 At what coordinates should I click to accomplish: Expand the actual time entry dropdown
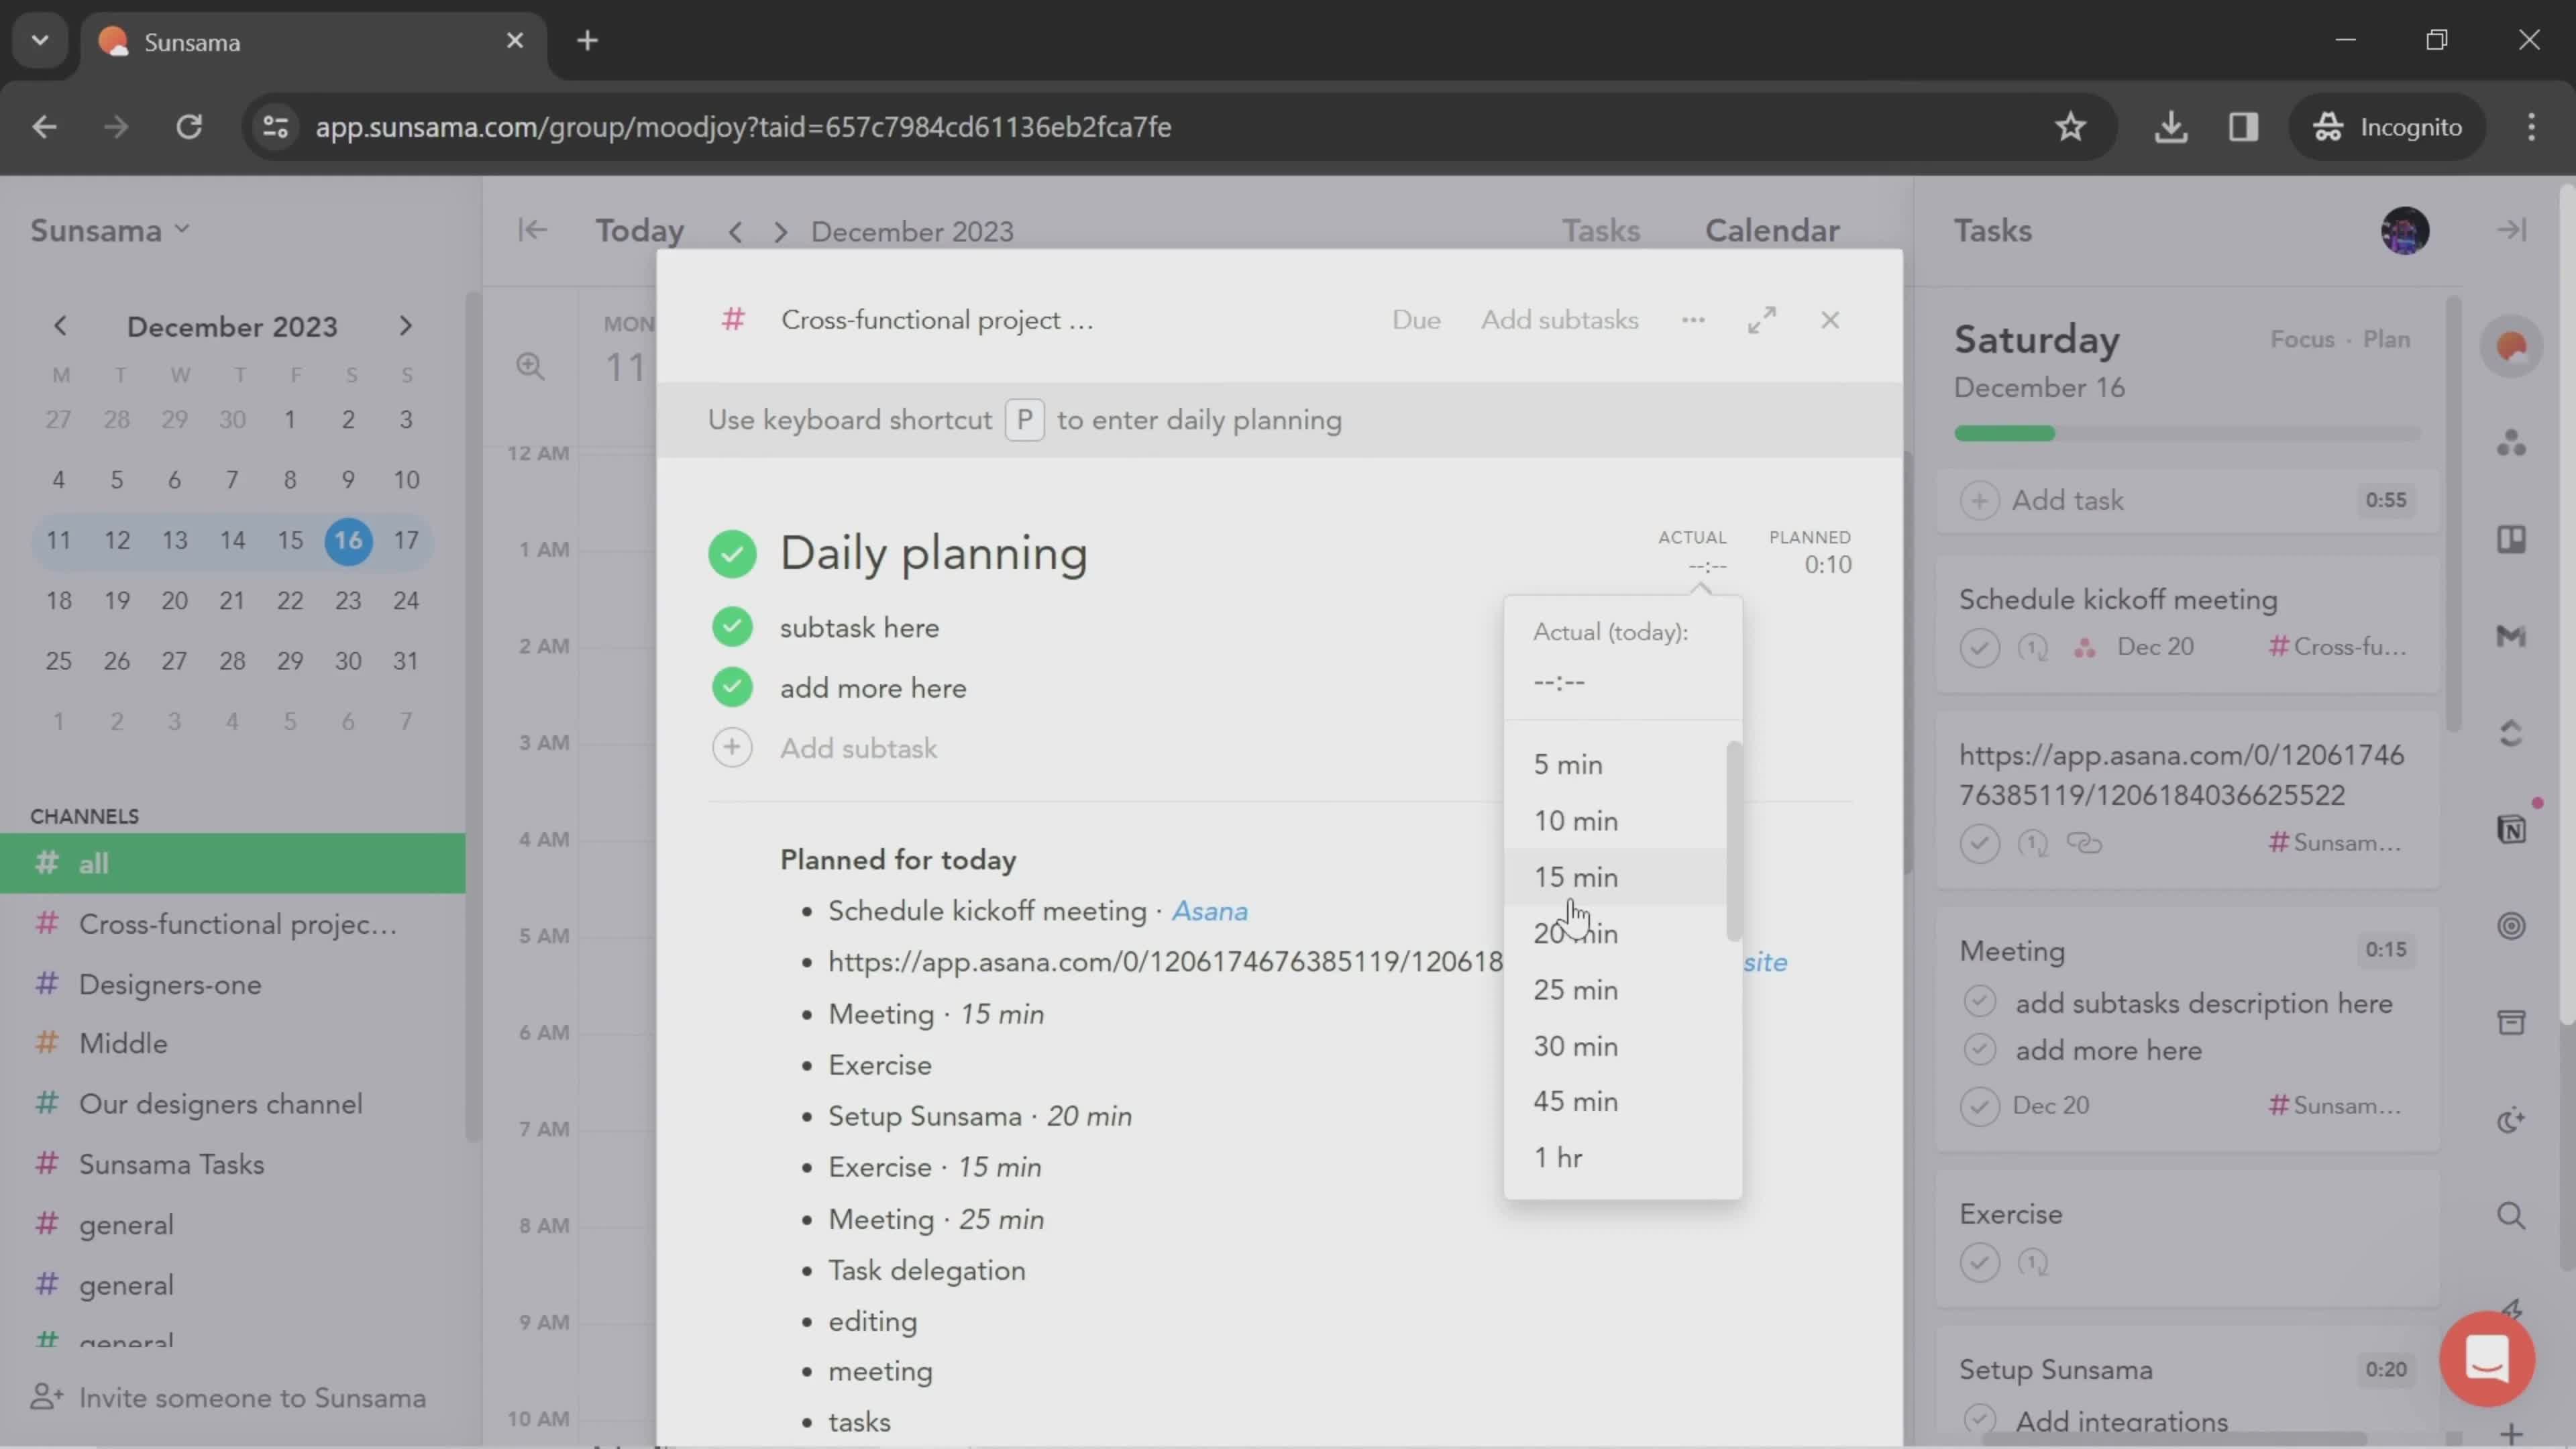tap(1702, 564)
